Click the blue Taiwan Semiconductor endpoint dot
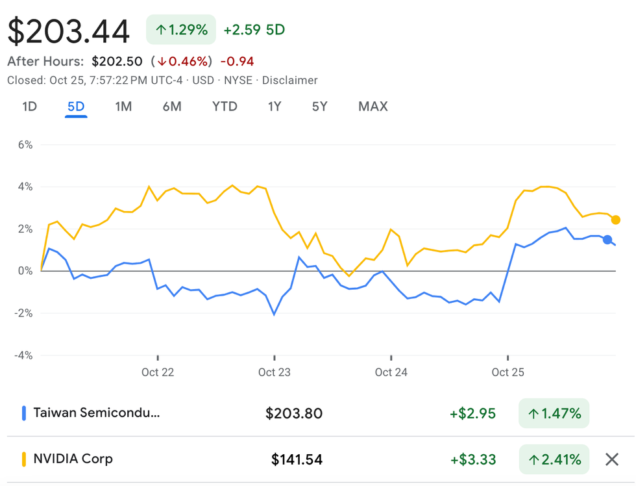The width and height of the screenshot is (636, 486). pos(607,240)
